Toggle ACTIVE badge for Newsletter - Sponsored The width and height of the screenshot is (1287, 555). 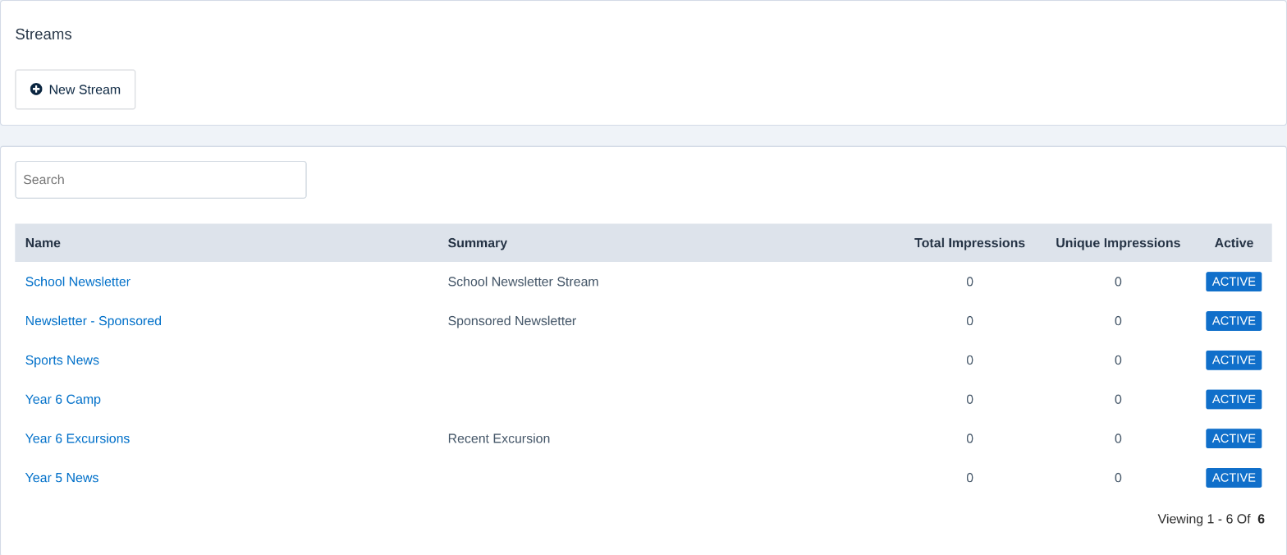click(x=1234, y=321)
